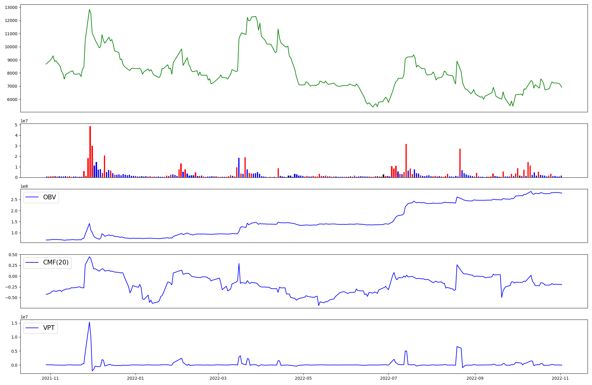Viewport: 592px width, 385px height.
Task: Click the 13000 tick on the price axis
Action: [11, 7]
